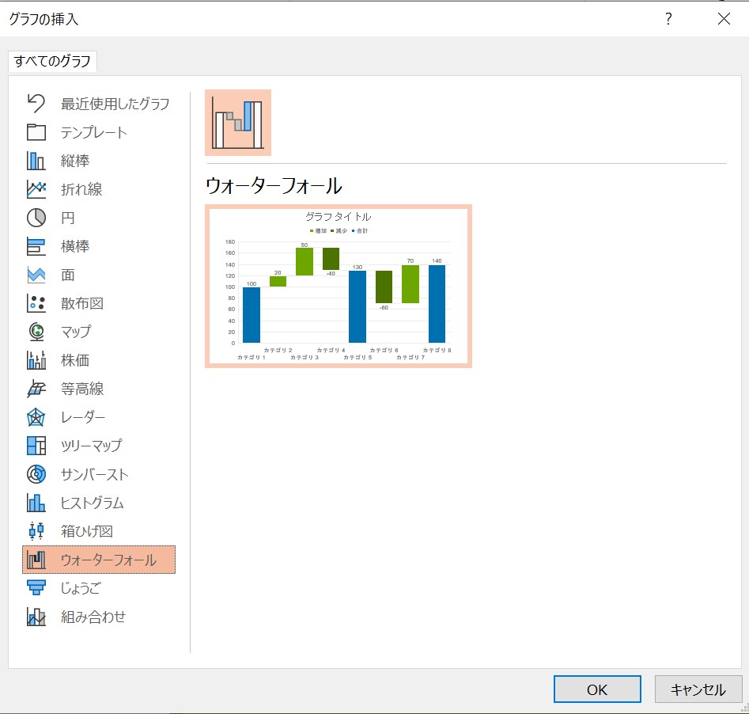749x714 pixels.
Task: Select the bar chart (横棒) icon
Action: coord(36,246)
